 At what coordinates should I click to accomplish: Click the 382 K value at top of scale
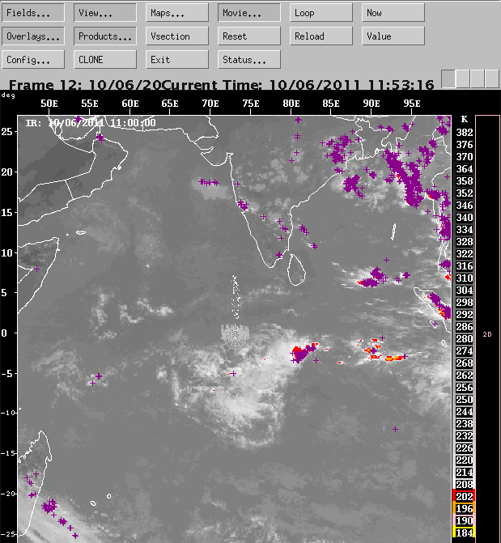(465, 132)
